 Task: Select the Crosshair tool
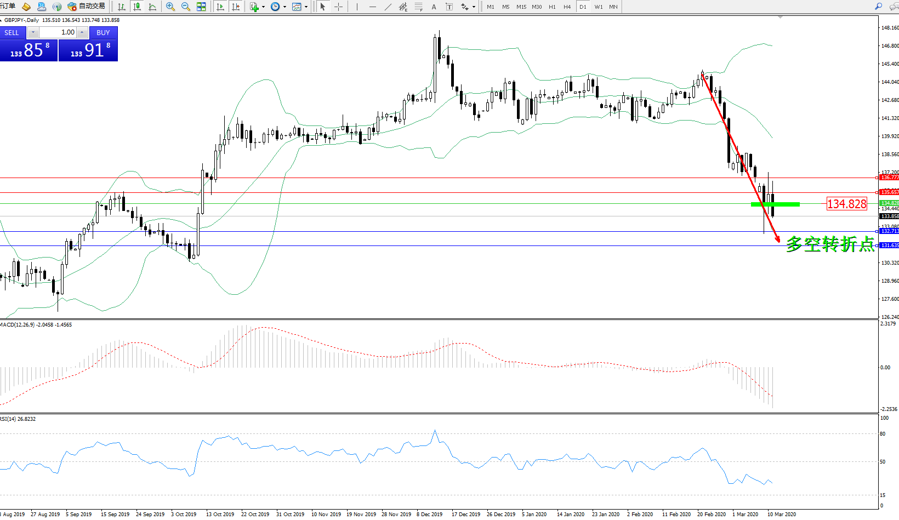coord(339,7)
